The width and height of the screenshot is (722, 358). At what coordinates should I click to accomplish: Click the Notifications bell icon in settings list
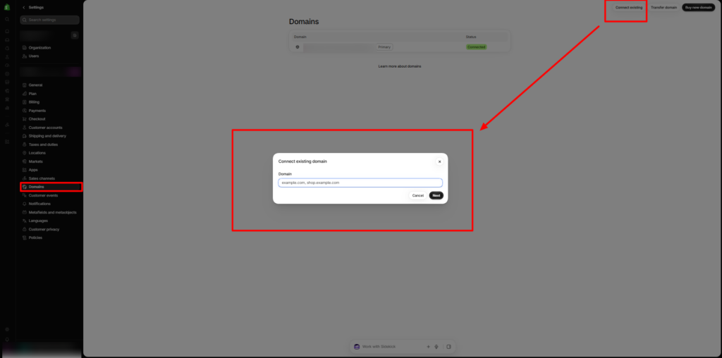point(25,204)
